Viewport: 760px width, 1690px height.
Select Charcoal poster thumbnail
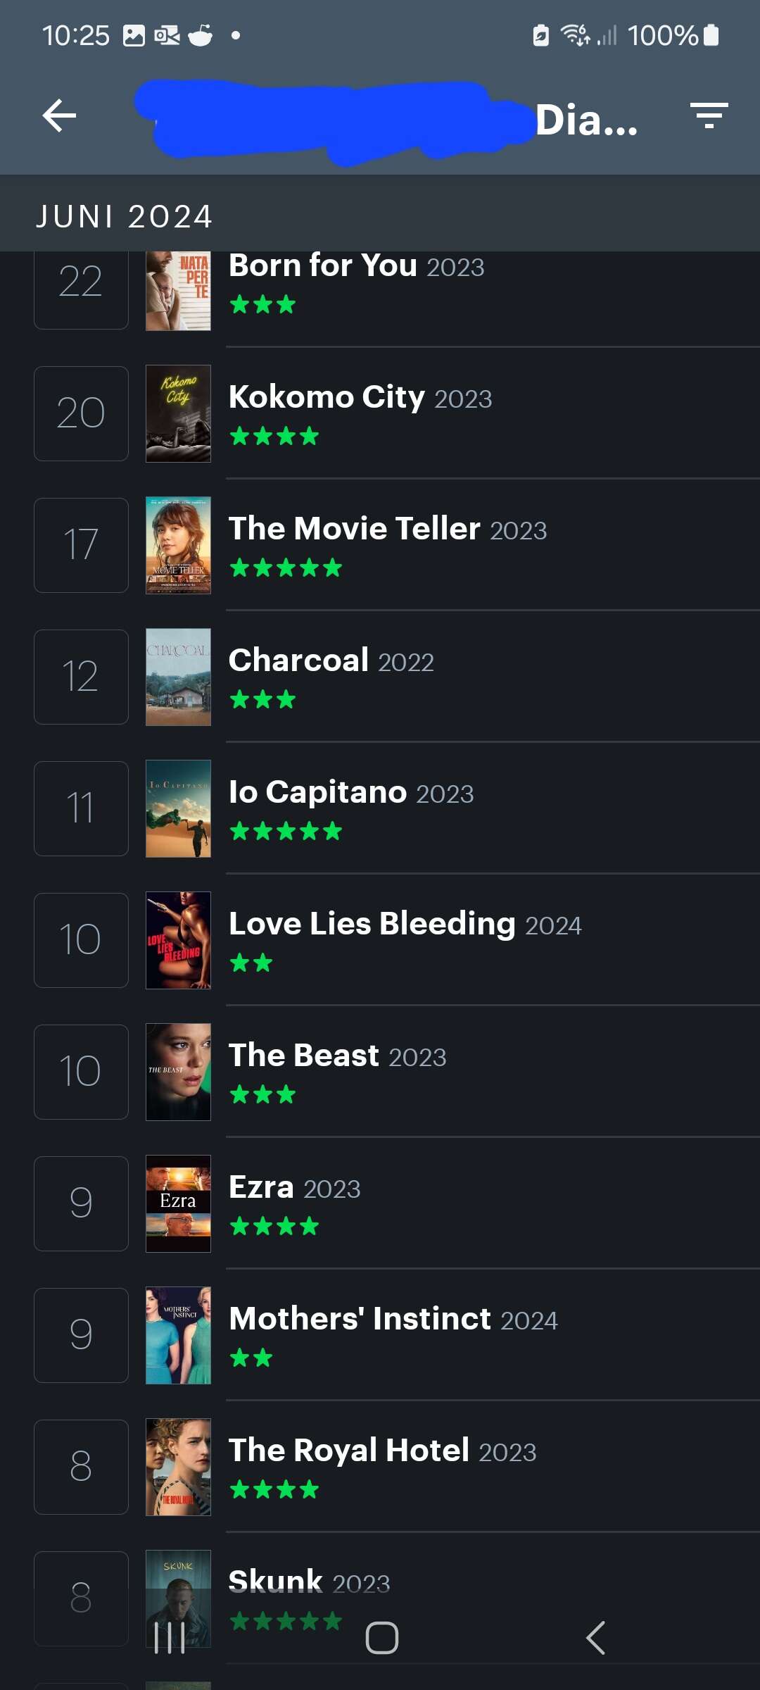(178, 677)
